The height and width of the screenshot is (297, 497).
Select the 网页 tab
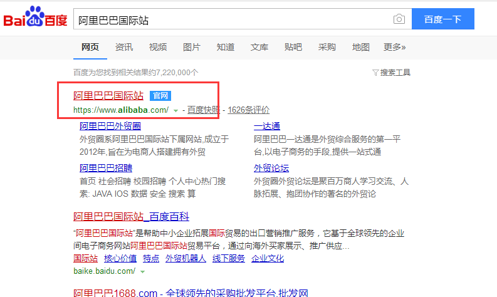point(90,47)
